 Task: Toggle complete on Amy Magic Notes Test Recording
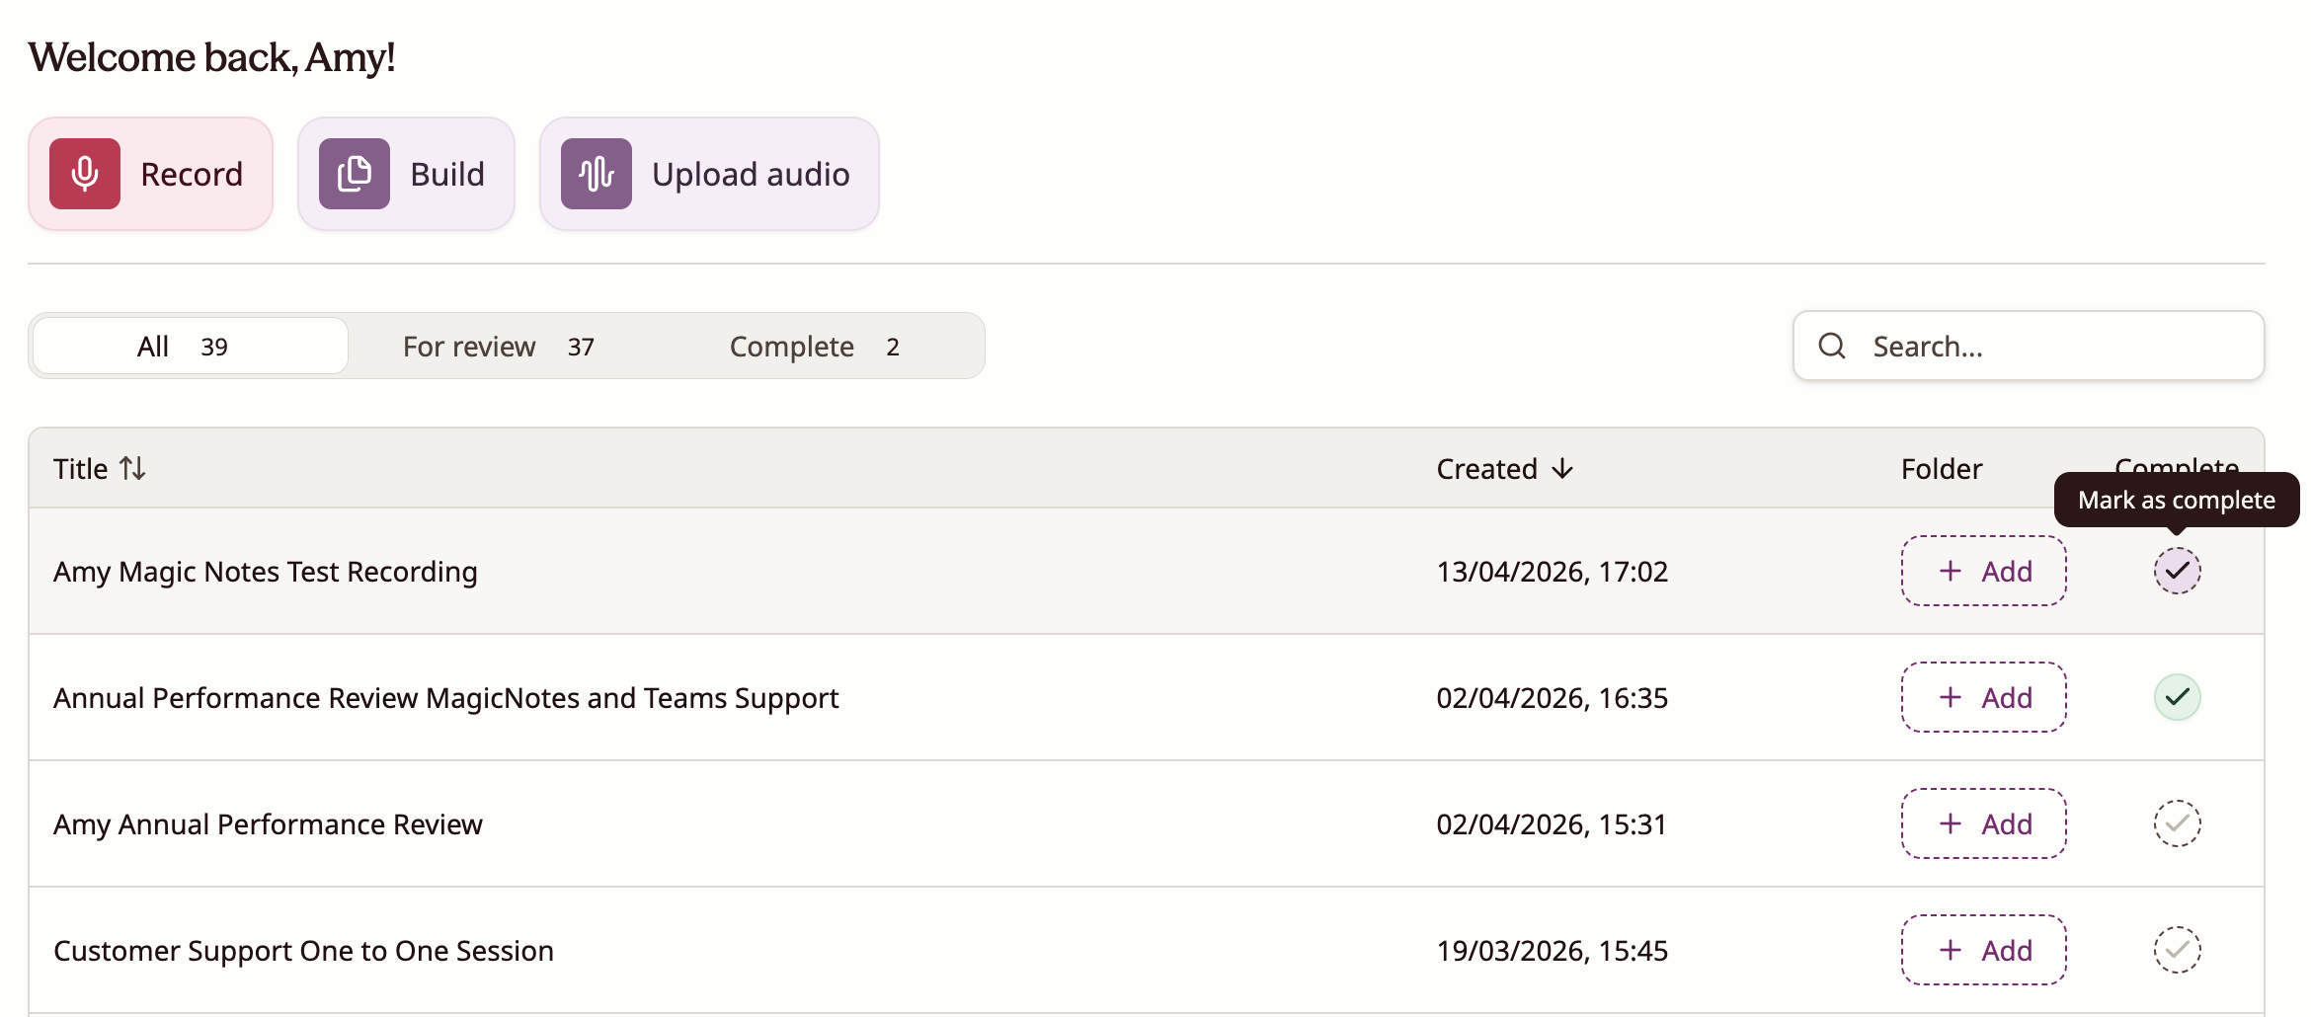[x=2177, y=571]
